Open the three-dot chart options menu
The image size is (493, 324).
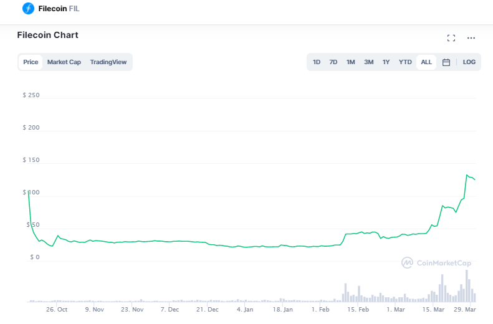pyautogui.click(x=471, y=38)
